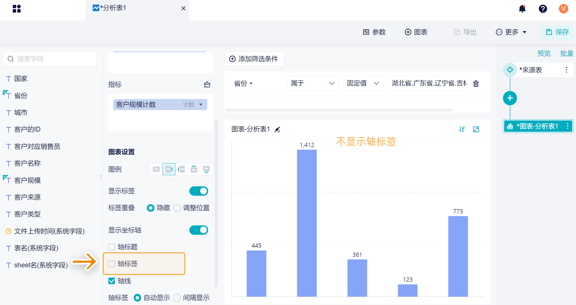Click the settings panel vertical scrollbar
576x305 pixels.
pyautogui.click(x=216, y=203)
